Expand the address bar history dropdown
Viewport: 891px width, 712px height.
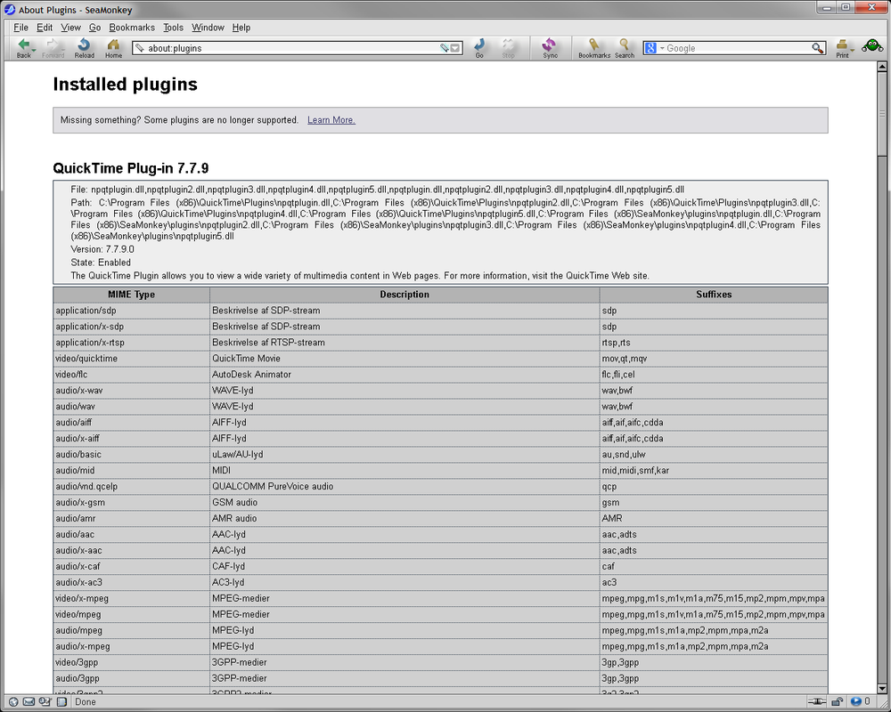tap(455, 48)
